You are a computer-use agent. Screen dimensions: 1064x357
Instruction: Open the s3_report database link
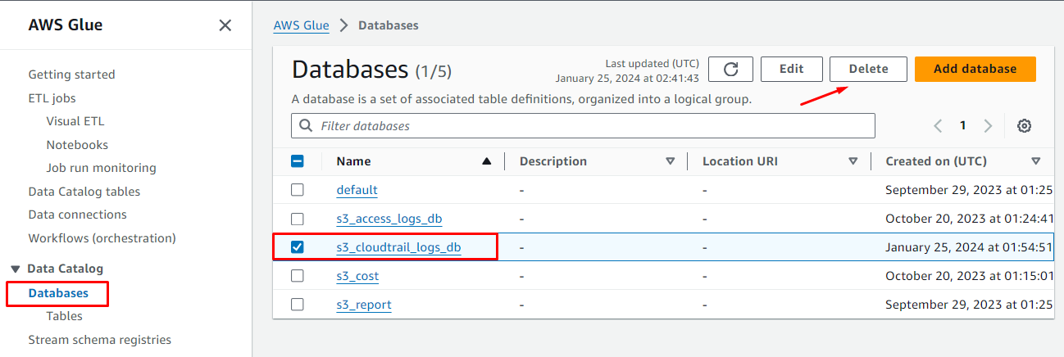tap(363, 305)
